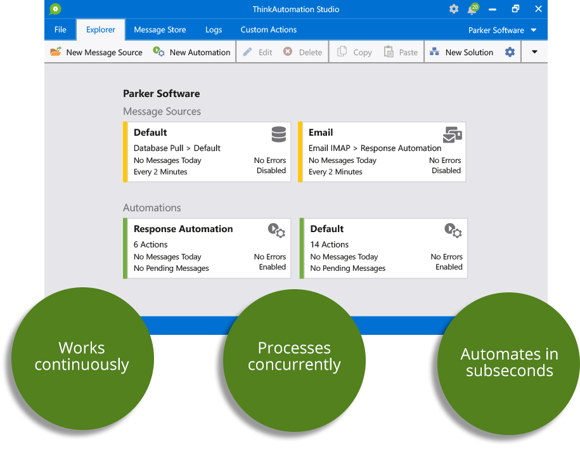Expand the Parker Software account dropdown

point(533,30)
